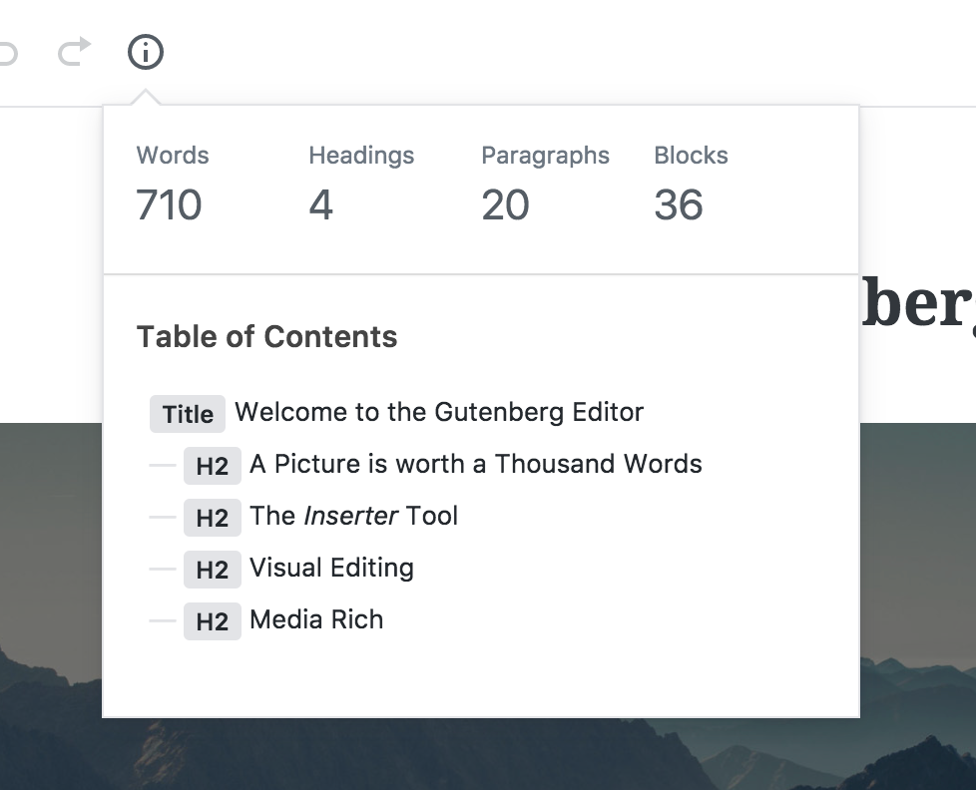
Task: Click the 'Blocks' label
Action: [691, 156]
